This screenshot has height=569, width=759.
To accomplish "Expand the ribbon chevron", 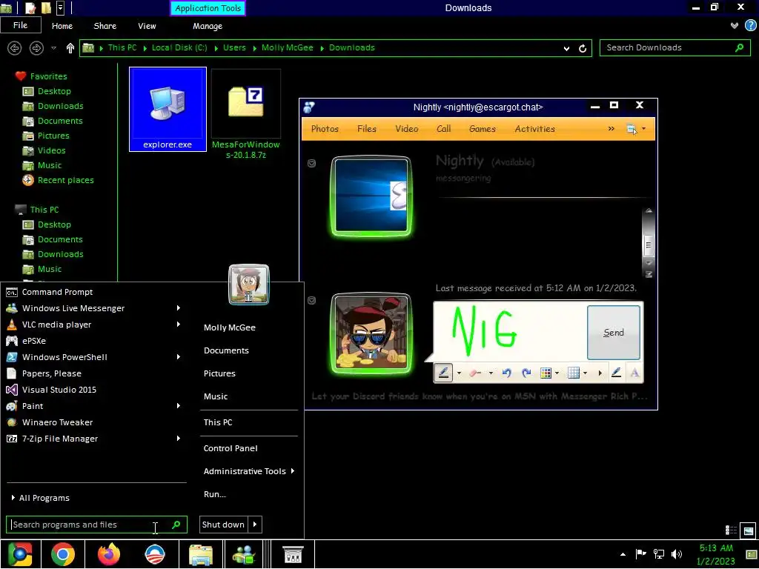I will point(735,26).
